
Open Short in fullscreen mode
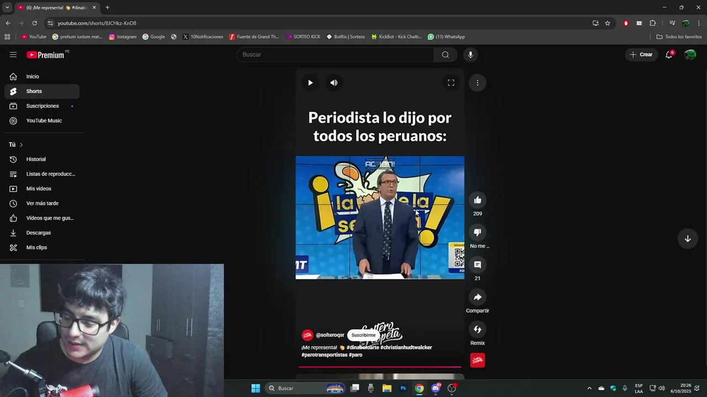point(451,83)
